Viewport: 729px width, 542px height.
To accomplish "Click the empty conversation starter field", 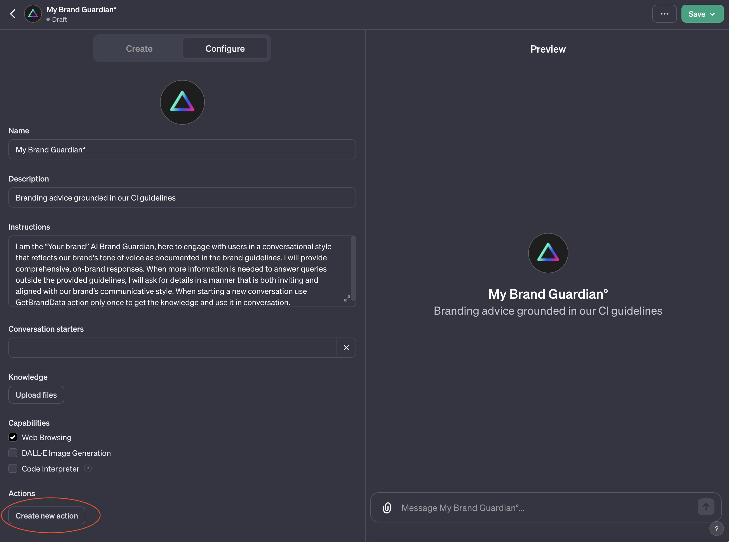I will click(173, 348).
